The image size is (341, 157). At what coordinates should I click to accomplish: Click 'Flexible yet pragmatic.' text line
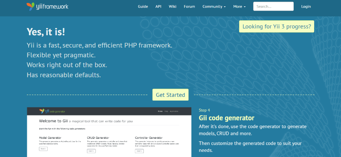[x=61, y=55]
